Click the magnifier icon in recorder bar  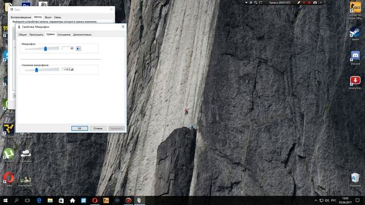(255, 2)
